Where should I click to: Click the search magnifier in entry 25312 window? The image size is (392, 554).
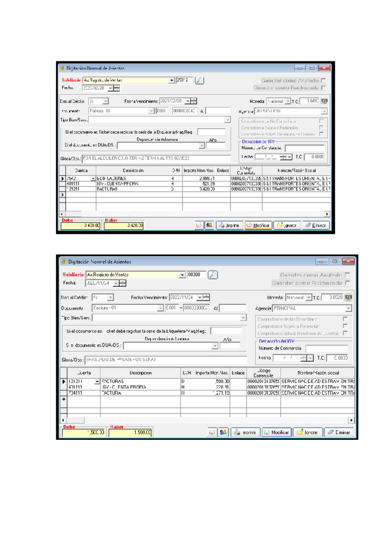pos(199,80)
